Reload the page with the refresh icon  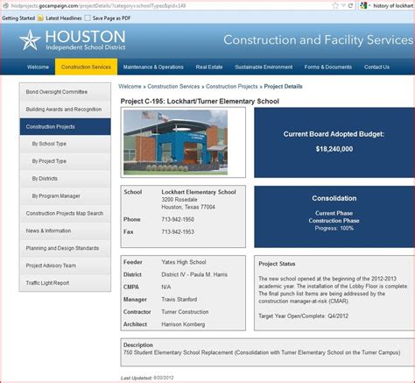tap(350, 5)
